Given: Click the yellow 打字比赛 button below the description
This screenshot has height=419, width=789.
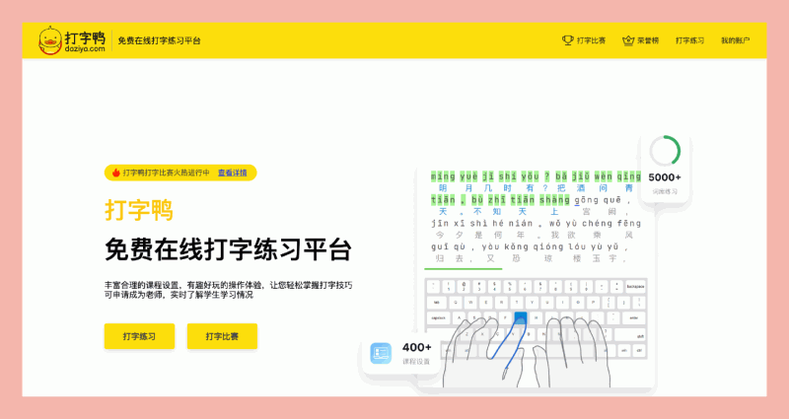Looking at the screenshot, I should pyautogui.click(x=222, y=336).
